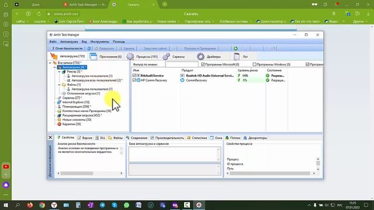This screenshot has width=374, height=210.
Task: Expand the Internet Explorer [10] tree node
Action: point(54,103)
